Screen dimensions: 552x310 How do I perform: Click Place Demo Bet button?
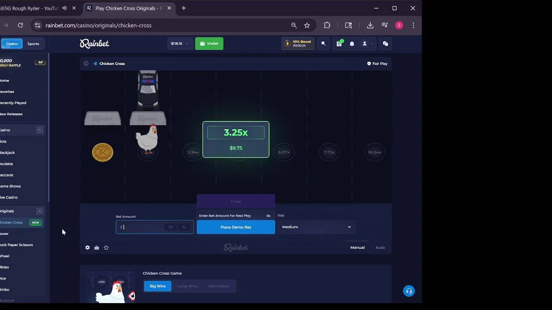click(x=236, y=227)
